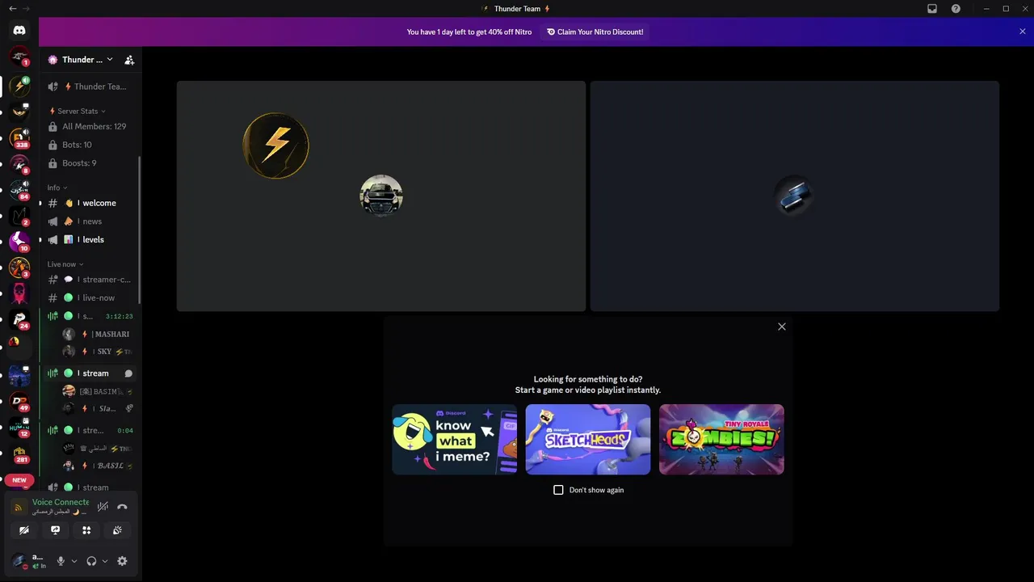Deafen with the headphones icon

(x=91, y=561)
